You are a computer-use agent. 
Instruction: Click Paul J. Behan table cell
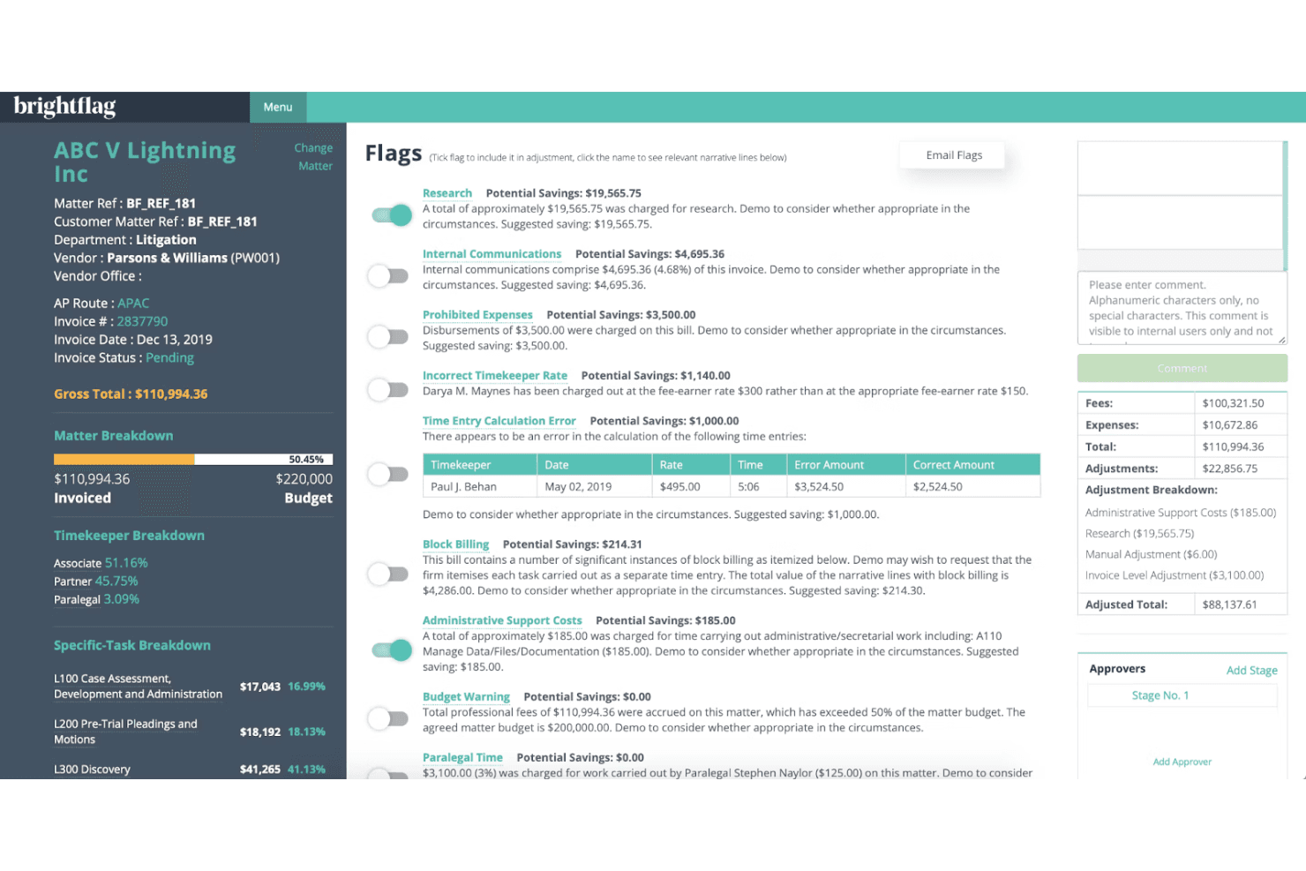coord(480,487)
